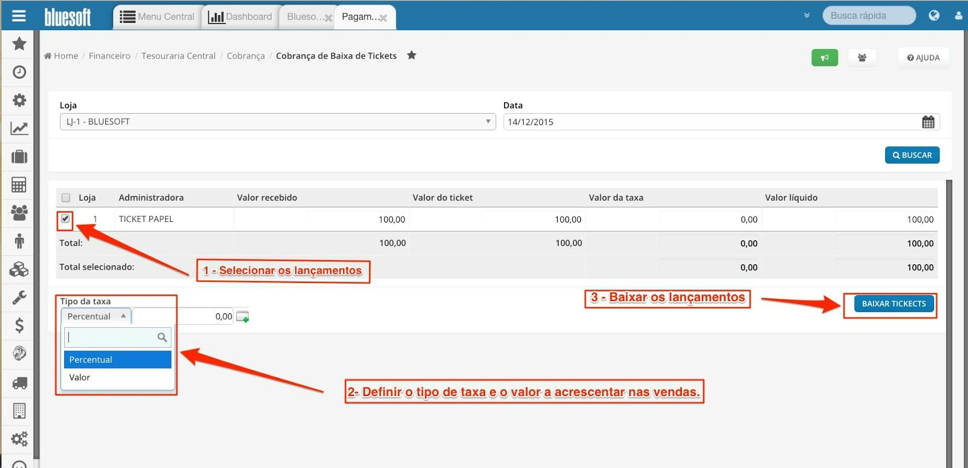Choose the Percentual option in list
Viewport: 968px width, 468px height.
[118, 360]
